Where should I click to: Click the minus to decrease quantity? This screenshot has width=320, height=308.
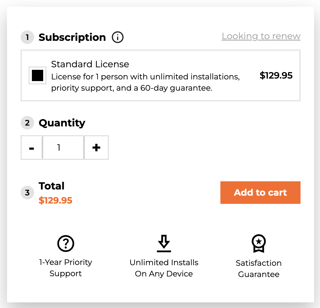click(32, 147)
